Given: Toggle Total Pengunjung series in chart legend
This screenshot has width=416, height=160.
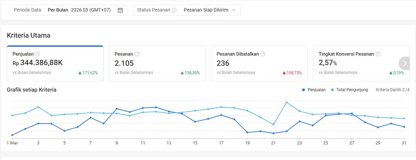Looking at the screenshot, I should pyautogui.click(x=350, y=90).
